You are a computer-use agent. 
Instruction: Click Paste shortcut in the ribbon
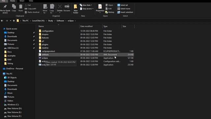tap(32, 12)
